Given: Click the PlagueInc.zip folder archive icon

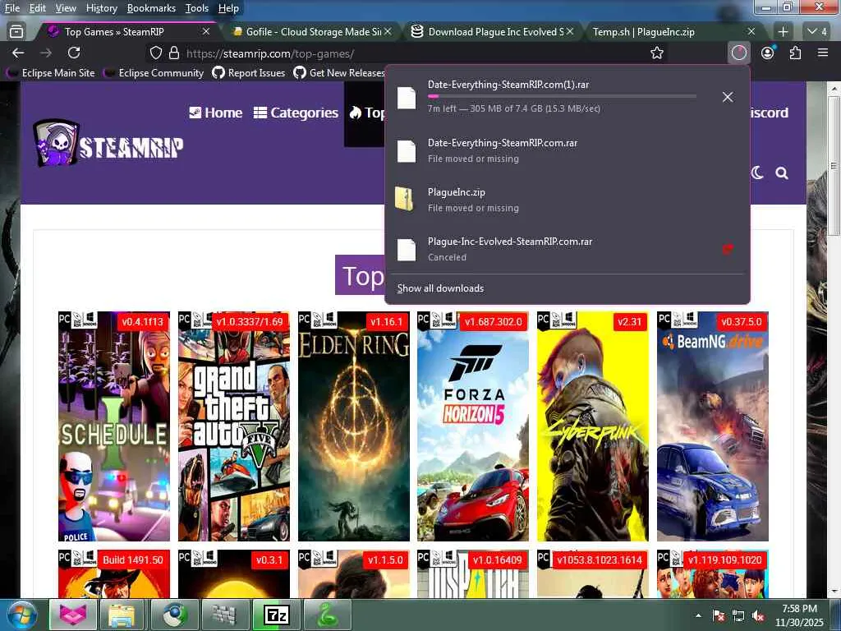Looking at the screenshot, I should [404, 199].
